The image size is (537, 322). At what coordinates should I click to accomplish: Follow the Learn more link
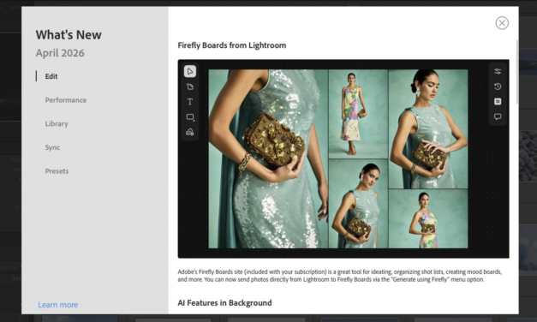click(58, 305)
